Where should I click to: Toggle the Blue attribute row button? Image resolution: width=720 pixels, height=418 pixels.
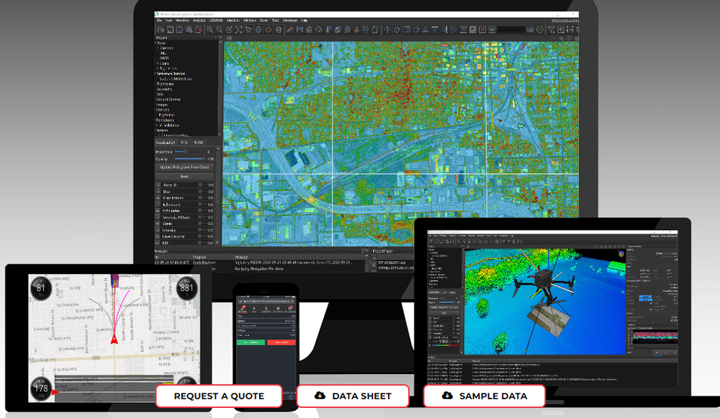coord(158,191)
